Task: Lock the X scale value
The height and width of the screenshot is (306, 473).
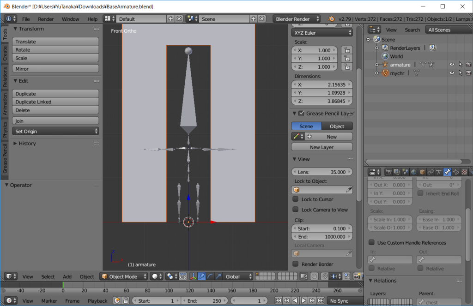Action: pos(347,50)
